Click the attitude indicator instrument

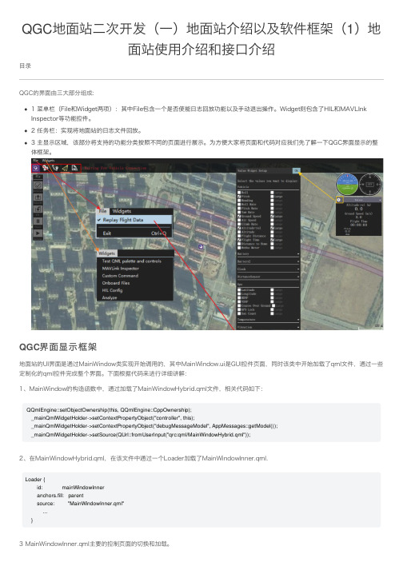347,184
